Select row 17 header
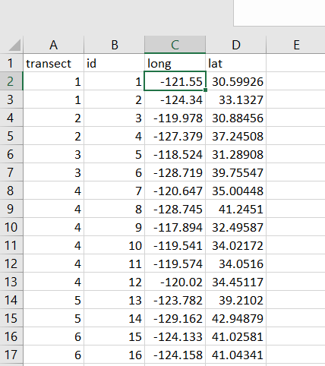The image size is (325, 366). click(x=11, y=355)
